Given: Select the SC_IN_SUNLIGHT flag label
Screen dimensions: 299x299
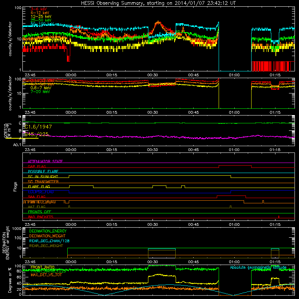Looking at the screenshot, I should click(x=43, y=176).
